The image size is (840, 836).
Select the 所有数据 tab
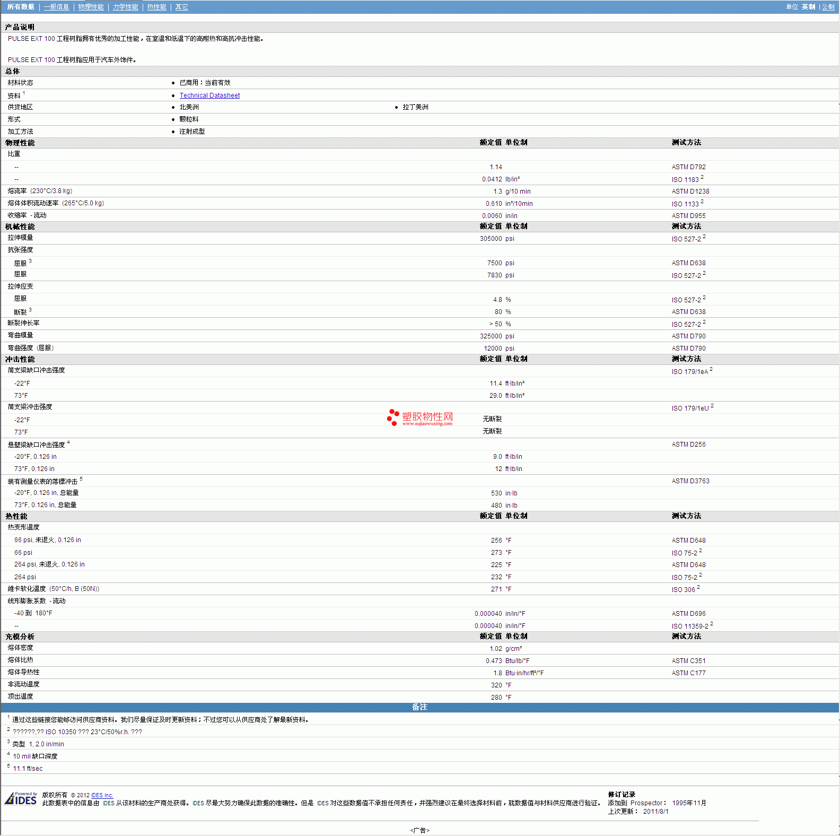(x=21, y=7)
